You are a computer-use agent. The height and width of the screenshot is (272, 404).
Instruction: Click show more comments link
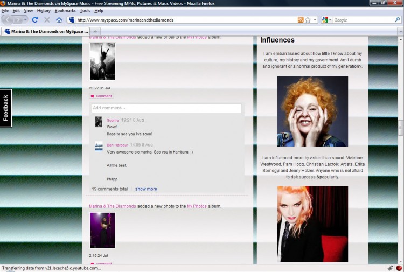pos(146,189)
